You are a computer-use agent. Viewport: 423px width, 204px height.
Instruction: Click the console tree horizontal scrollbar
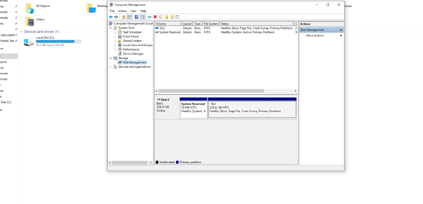(130, 162)
